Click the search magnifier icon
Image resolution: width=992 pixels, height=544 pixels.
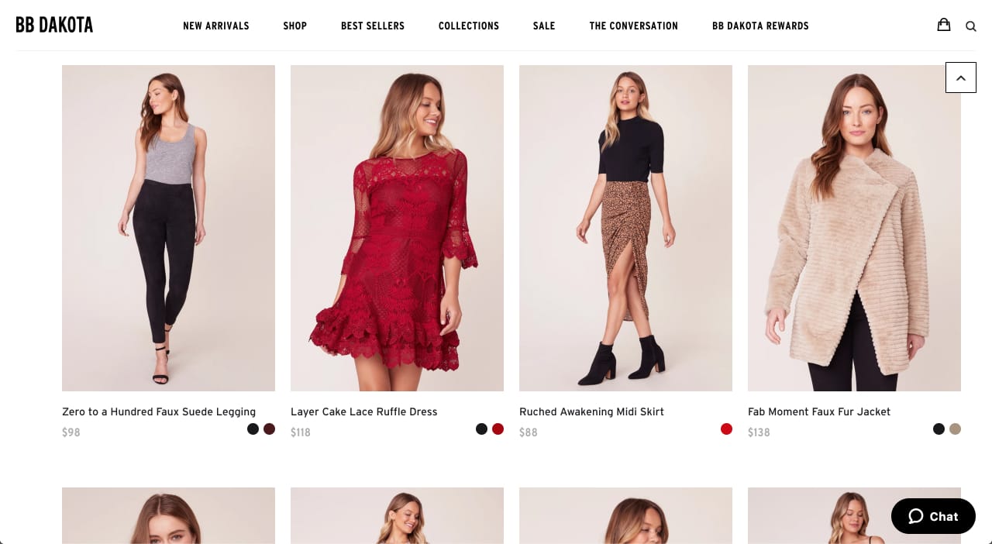point(970,26)
